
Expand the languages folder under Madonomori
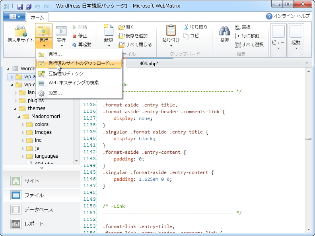pyautogui.click(x=23, y=157)
